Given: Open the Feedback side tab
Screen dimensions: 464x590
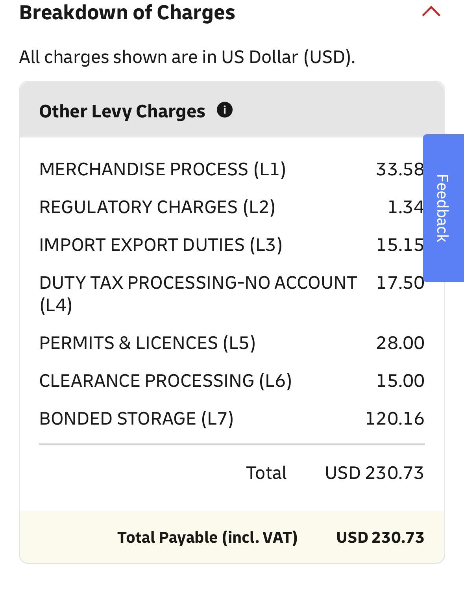Looking at the screenshot, I should click(x=443, y=208).
